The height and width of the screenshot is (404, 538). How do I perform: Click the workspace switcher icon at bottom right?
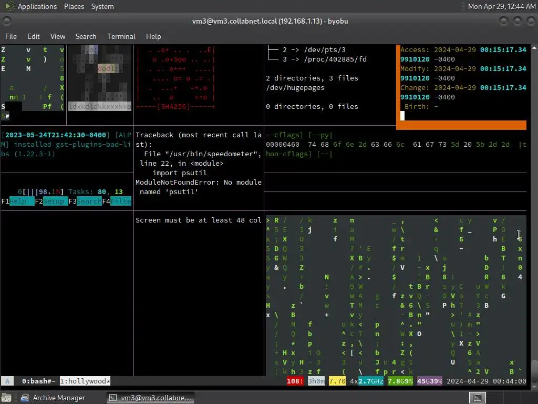[x=478, y=398]
